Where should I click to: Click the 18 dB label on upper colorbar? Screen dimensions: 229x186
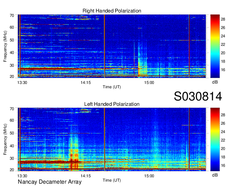pyautogui.click(x=223, y=61)
